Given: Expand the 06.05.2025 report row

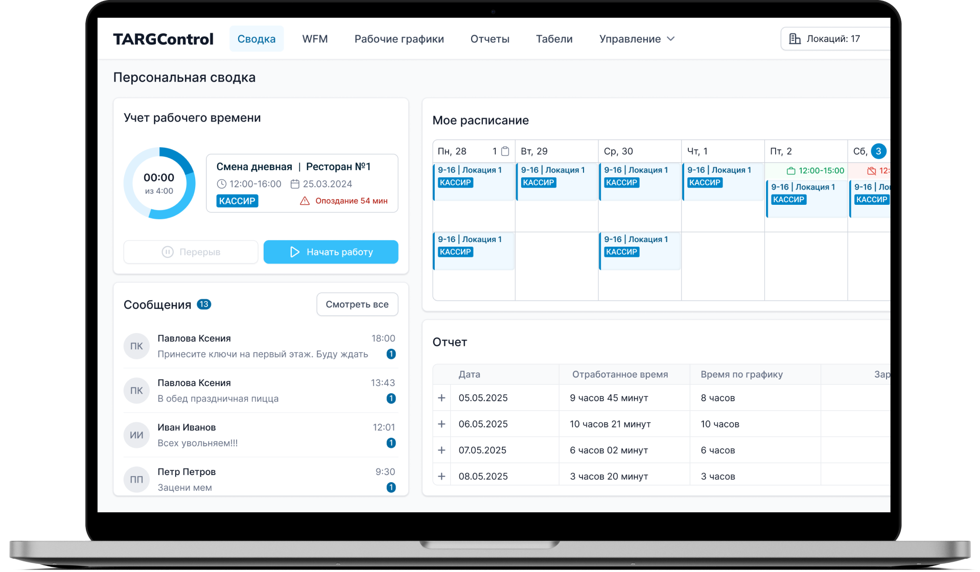Looking at the screenshot, I should click(442, 424).
